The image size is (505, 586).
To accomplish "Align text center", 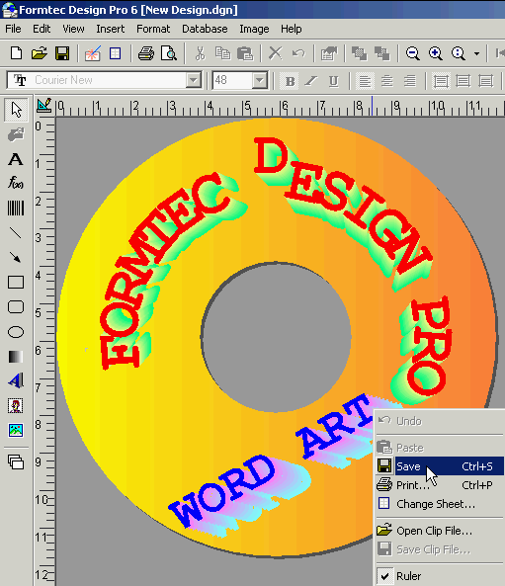I will [387, 81].
